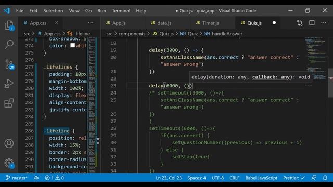Click the App.css editor minimap

coord(92,105)
